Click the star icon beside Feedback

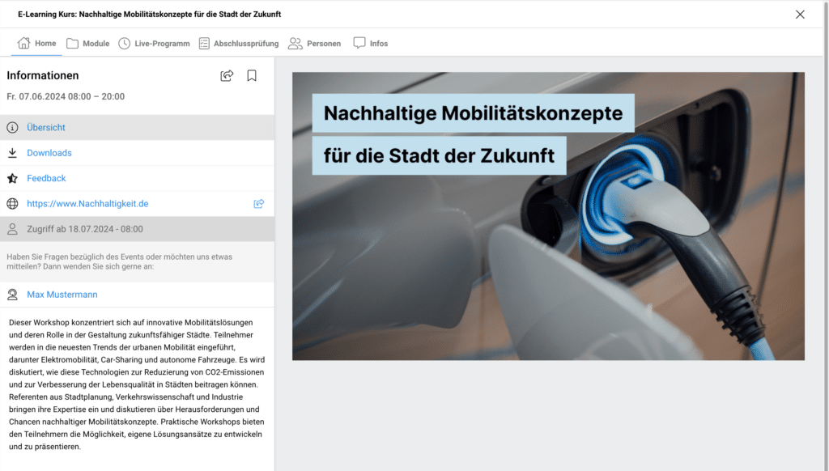point(12,178)
